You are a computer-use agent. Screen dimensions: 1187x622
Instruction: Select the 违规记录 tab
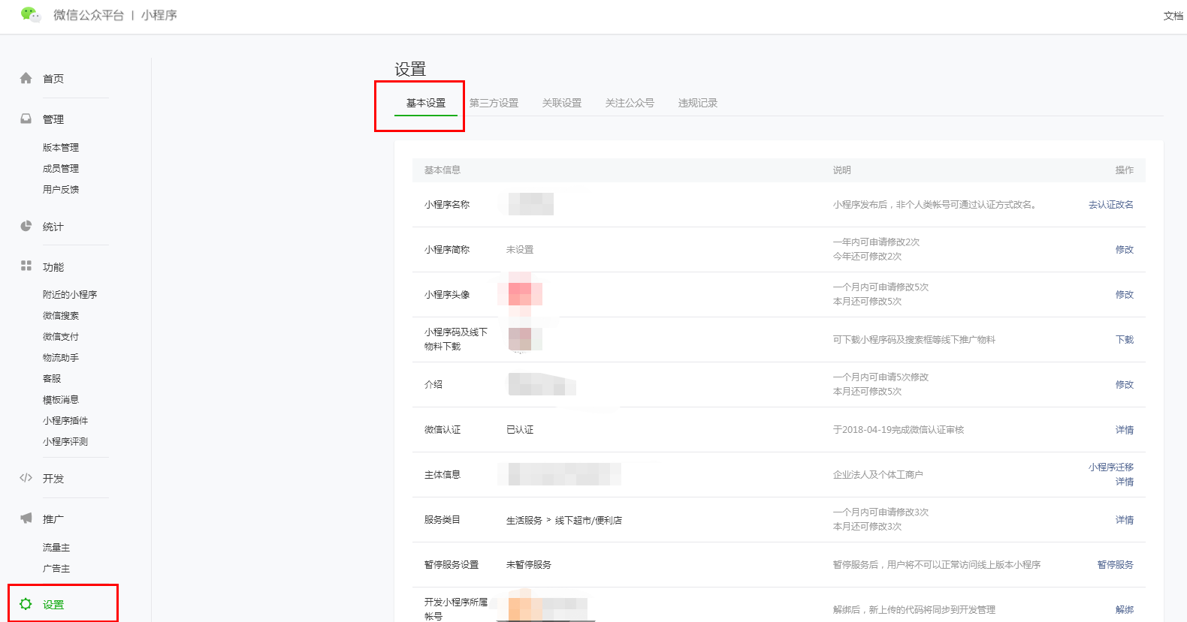(x=697, y=103)
